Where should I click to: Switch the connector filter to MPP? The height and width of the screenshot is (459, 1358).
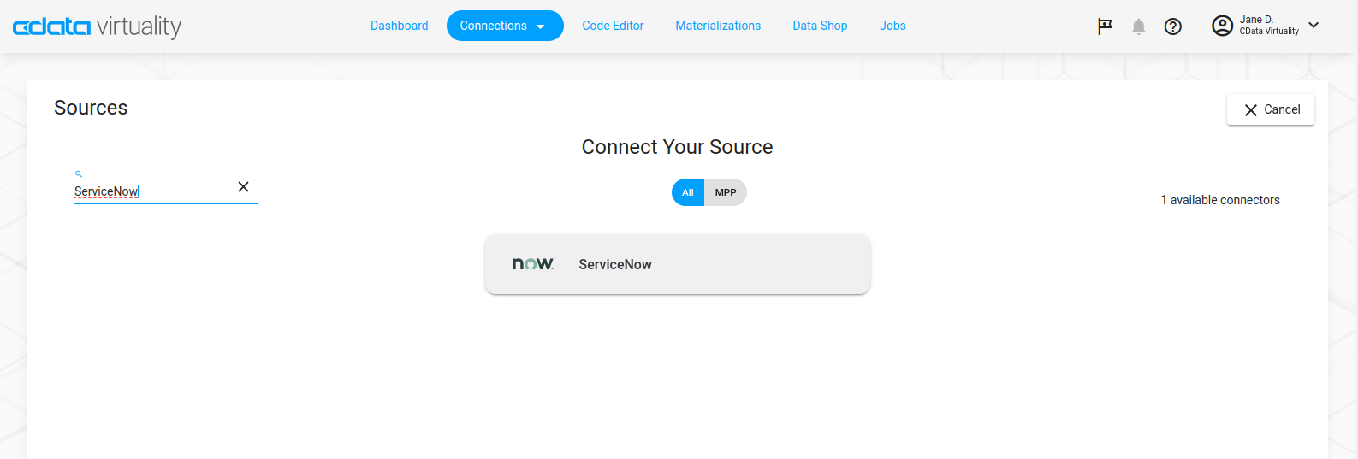coord(725,192)
